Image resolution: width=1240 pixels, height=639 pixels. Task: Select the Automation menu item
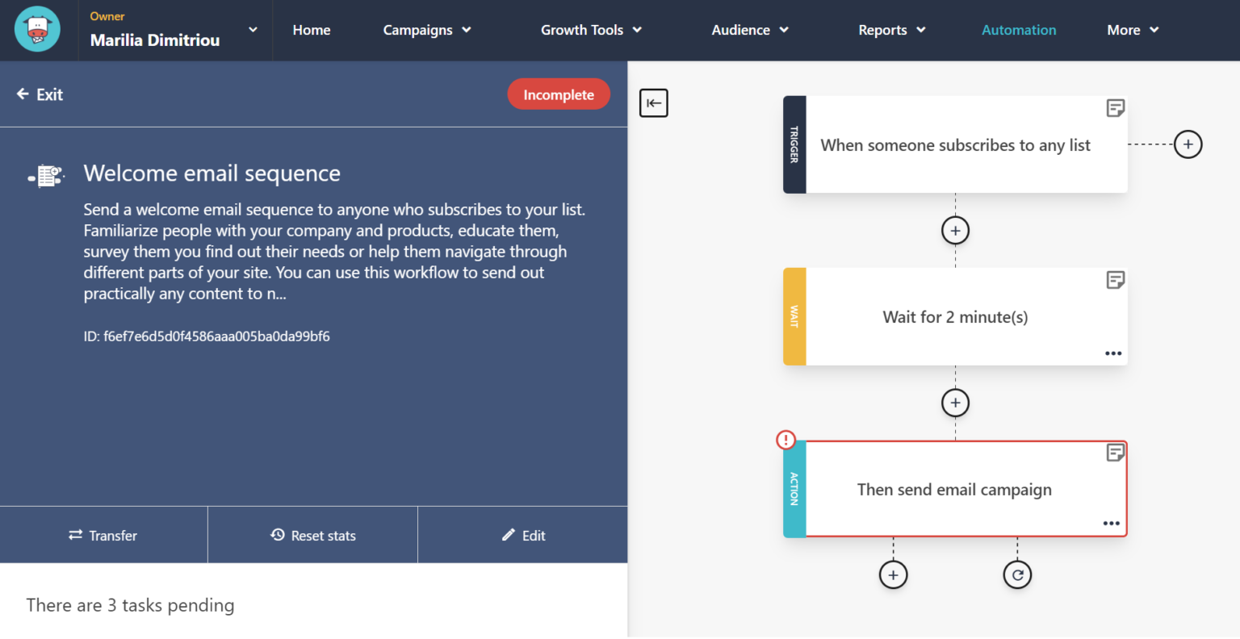pyautogui.click(x=1019, y=30)
